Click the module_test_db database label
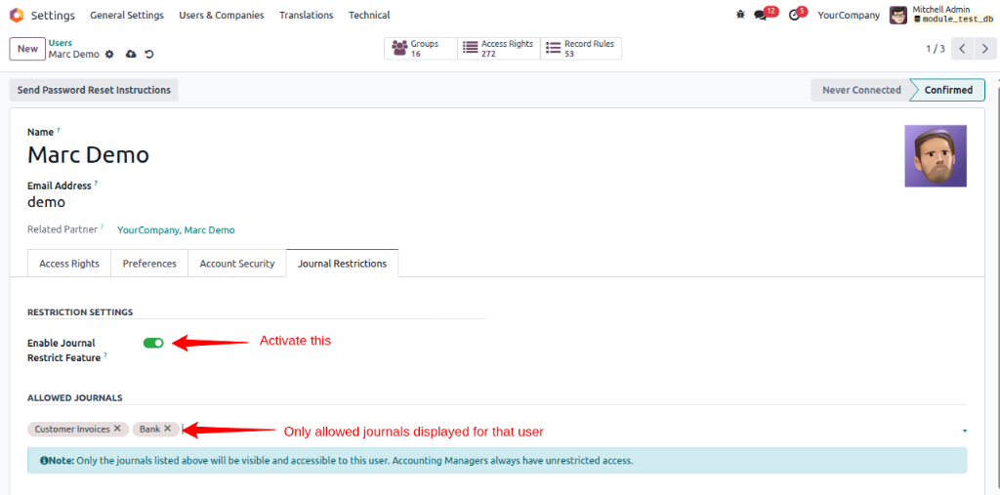 pos(953,20)
